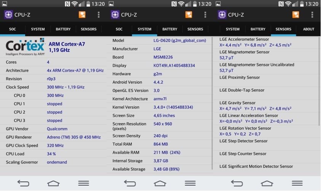Open the three-dot overflow menu on the SENSORS screen
Image resolution: width=321 pixels, height=191 pixels.
[312, 15]
